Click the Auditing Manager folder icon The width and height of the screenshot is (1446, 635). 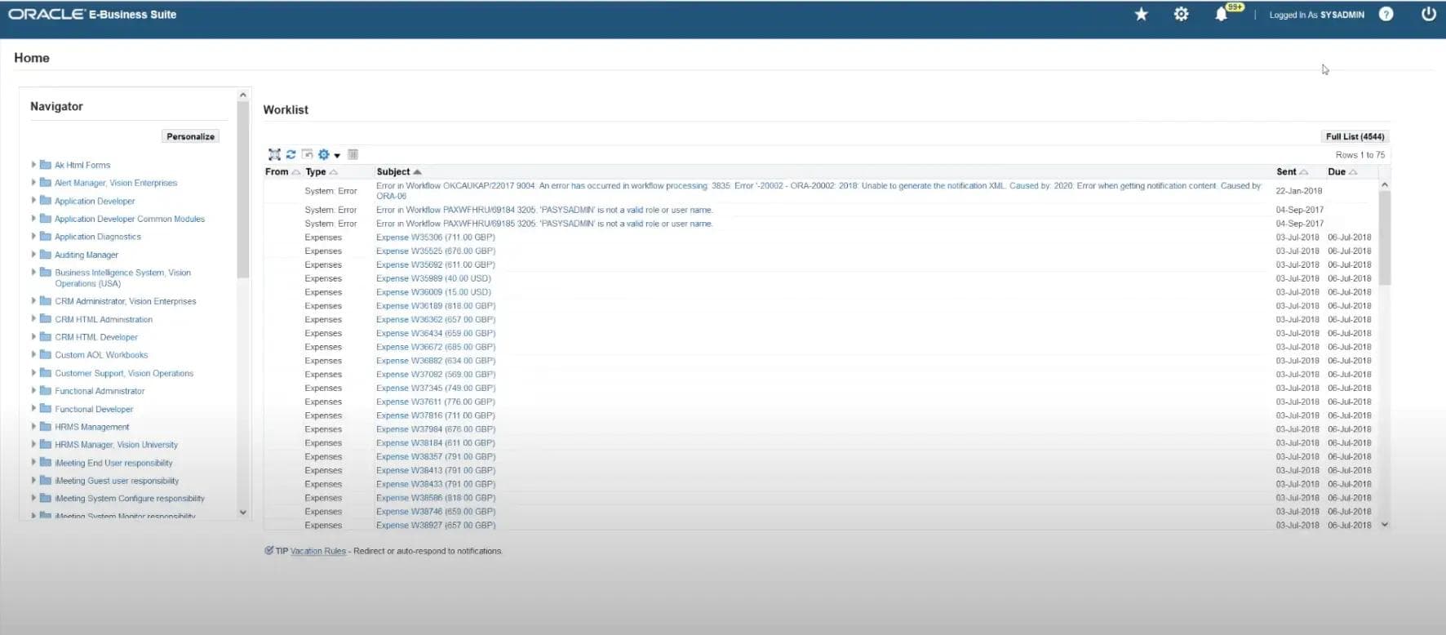click(x=46, y=255)
